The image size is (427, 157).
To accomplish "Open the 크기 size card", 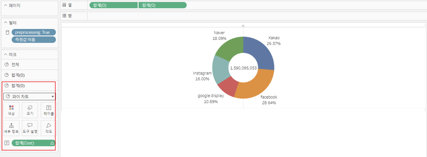I will click(x=30, y=110).
